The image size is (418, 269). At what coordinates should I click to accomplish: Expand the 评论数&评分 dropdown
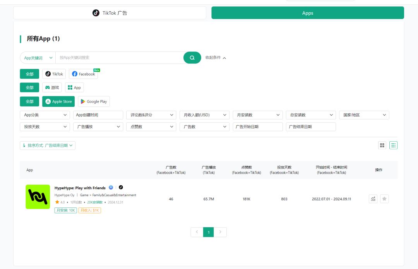pyautogui.click(x=151, y=115)
